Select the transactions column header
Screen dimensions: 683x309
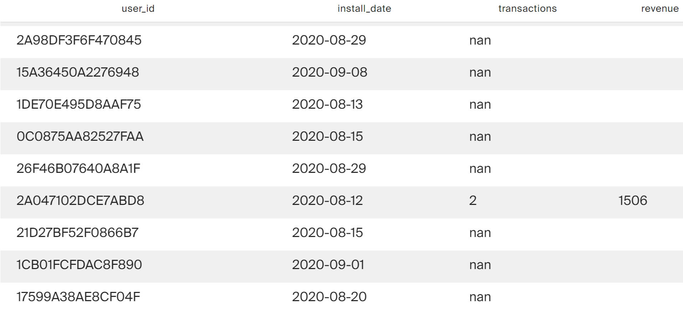pos(527,9)
